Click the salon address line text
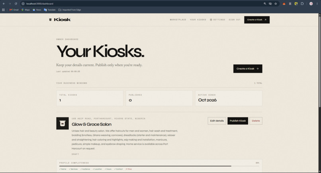Image resolution: width=321 pixels, height=173 pixels. pyautogui.click(x=108, y=119)
